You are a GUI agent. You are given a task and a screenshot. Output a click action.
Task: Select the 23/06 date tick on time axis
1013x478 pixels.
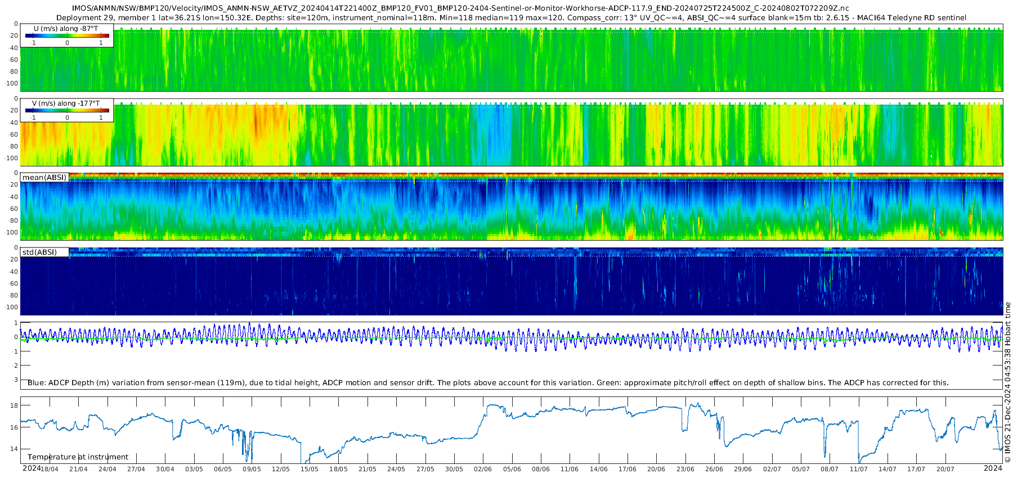tap(685, 469)
